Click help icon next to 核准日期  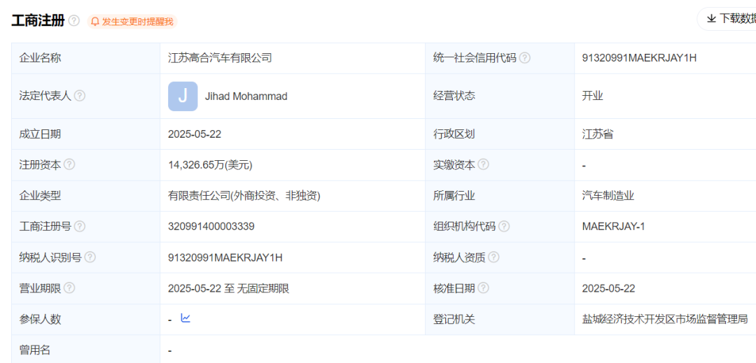483,288
